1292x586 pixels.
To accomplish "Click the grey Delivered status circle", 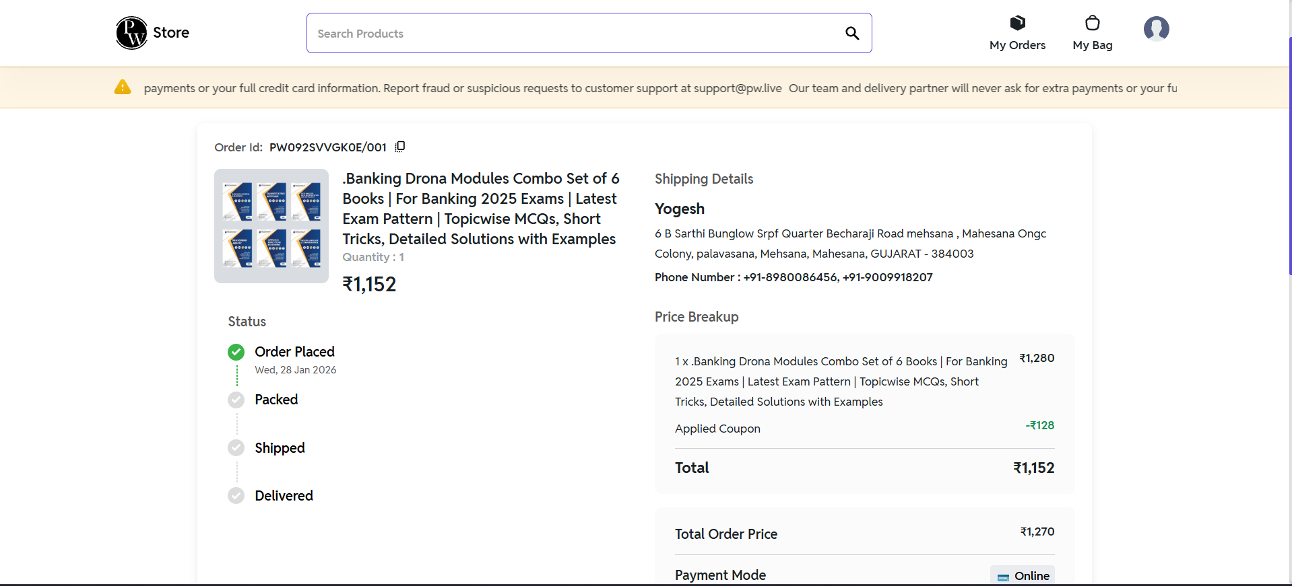I will click(x=236, y=496).
